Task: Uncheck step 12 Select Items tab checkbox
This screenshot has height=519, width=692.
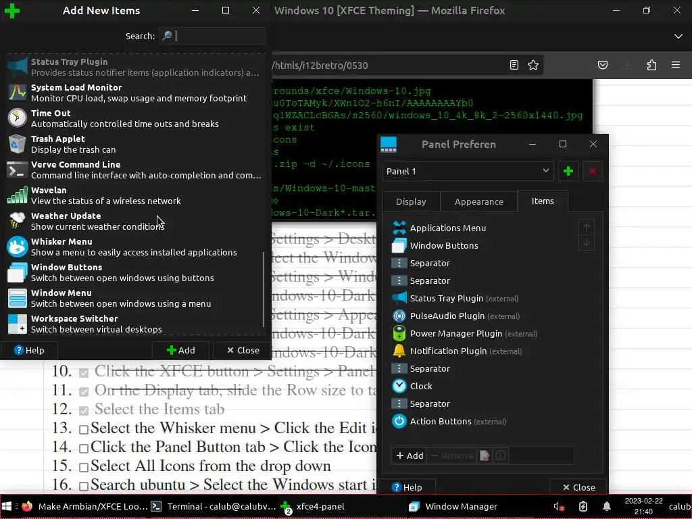Action: 84,410
